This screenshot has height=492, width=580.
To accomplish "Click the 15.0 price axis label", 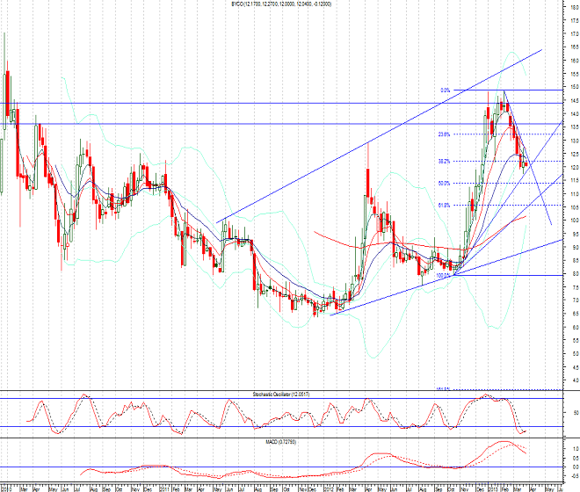I will pos(572,87).
